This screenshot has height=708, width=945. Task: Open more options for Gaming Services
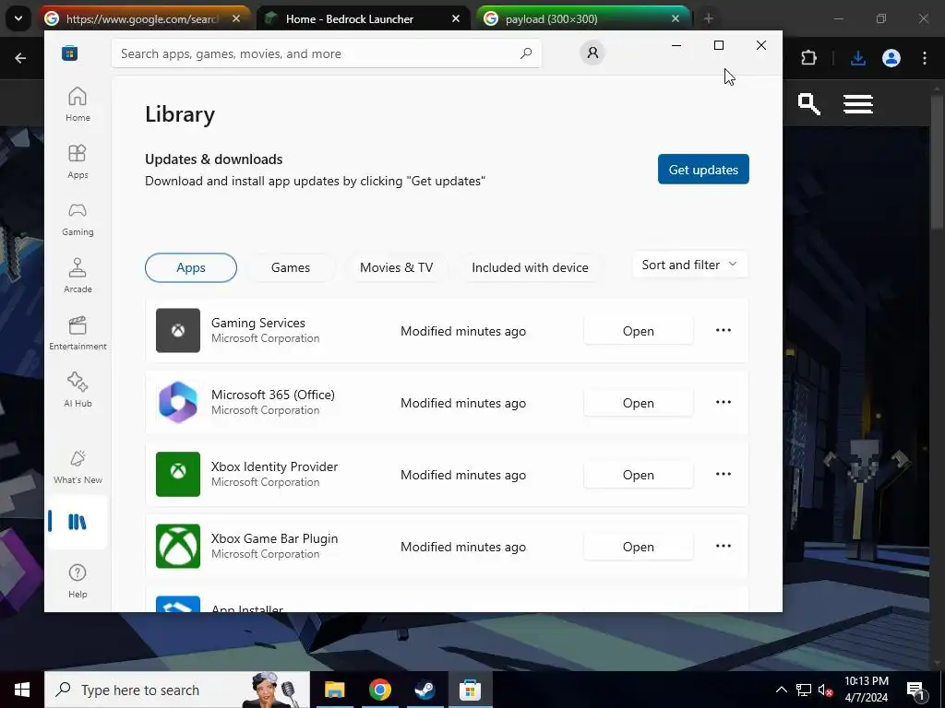[724, 331]
